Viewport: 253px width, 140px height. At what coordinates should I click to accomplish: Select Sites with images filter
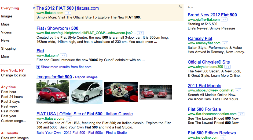click(x=15, y=138)
